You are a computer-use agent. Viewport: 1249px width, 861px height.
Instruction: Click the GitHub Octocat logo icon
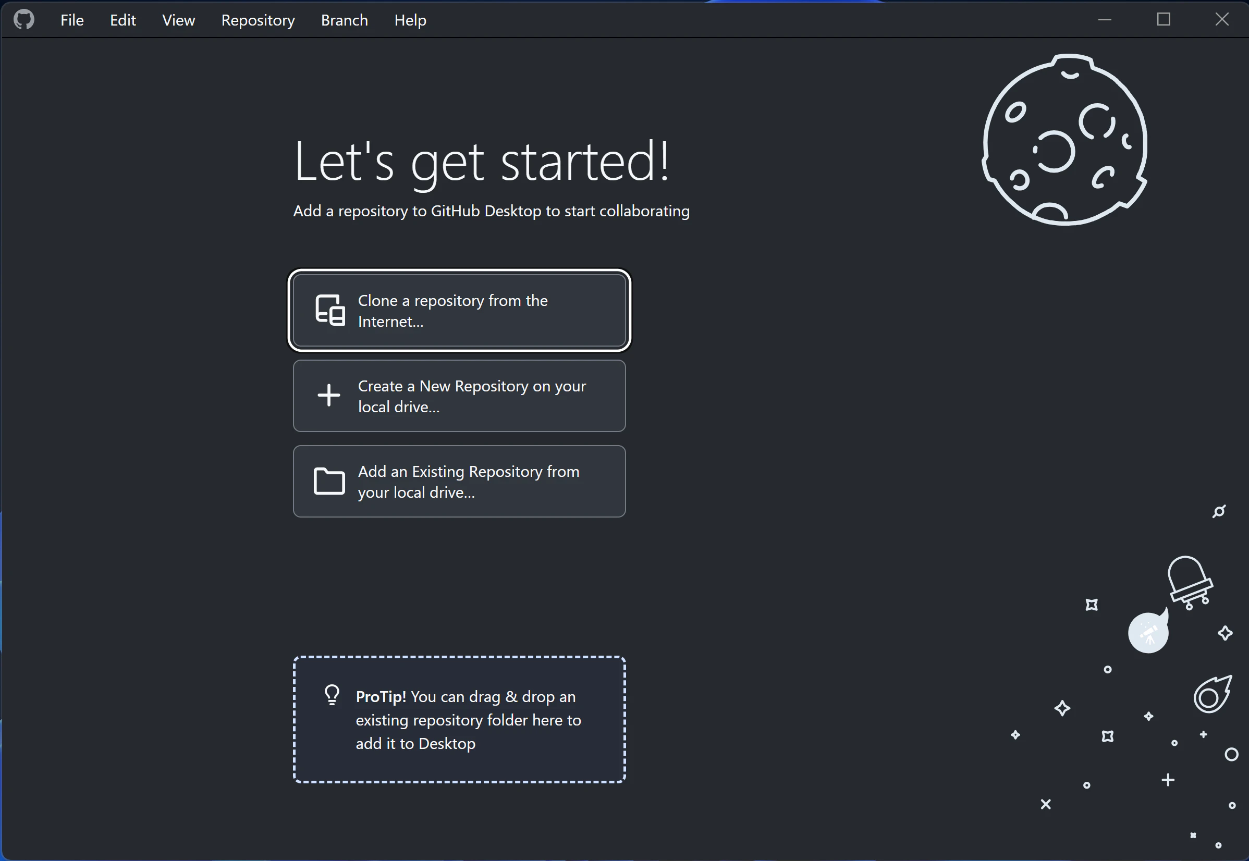tap(24, 20)
